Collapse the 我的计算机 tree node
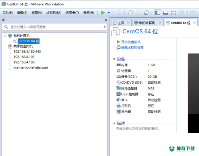Screen dimensions: 199x156 pyautogui.click(x=5, y=36)
